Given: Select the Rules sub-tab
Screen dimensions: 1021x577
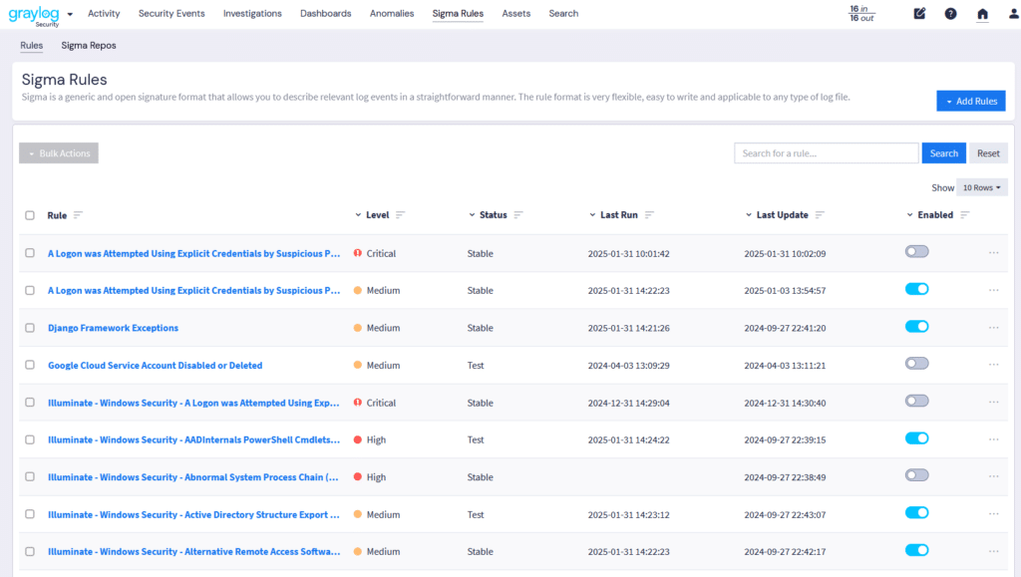Looking at the screenshot, I should click(31, 45).
